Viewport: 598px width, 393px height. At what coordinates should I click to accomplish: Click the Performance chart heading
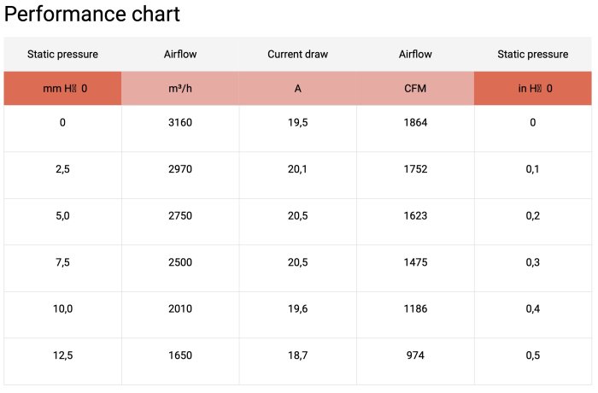[x=92, y=15]
